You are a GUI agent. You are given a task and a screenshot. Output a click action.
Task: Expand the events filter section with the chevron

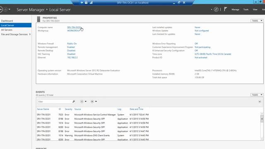[260, 101]
